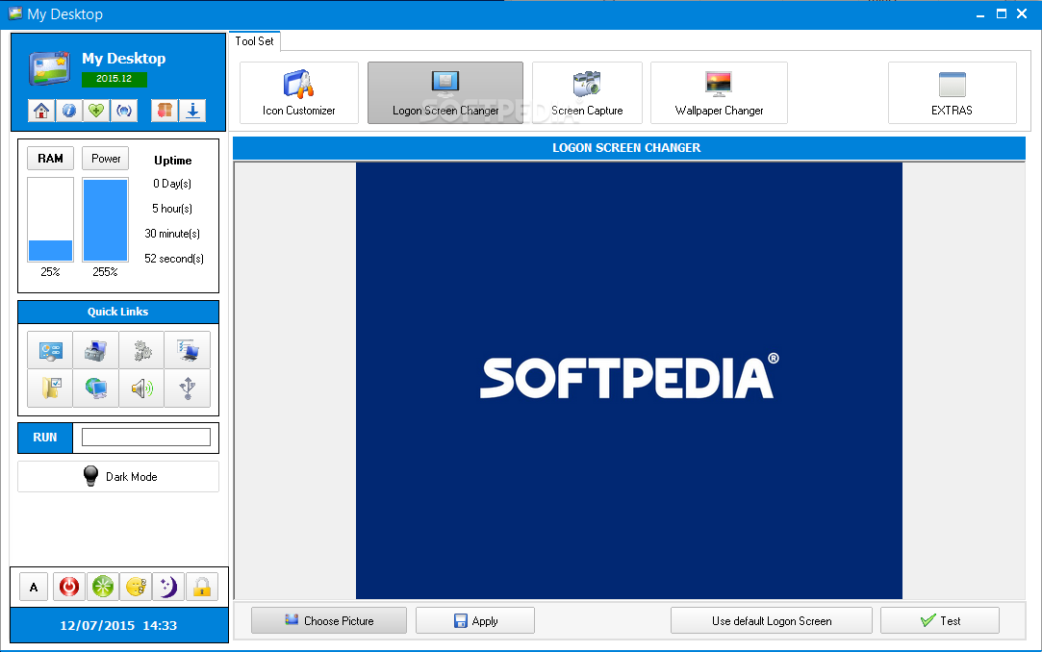
Task: Open the Screen Capture tool
Action: [588, 93]
